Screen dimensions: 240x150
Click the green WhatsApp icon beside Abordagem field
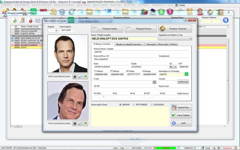[186, 74]
